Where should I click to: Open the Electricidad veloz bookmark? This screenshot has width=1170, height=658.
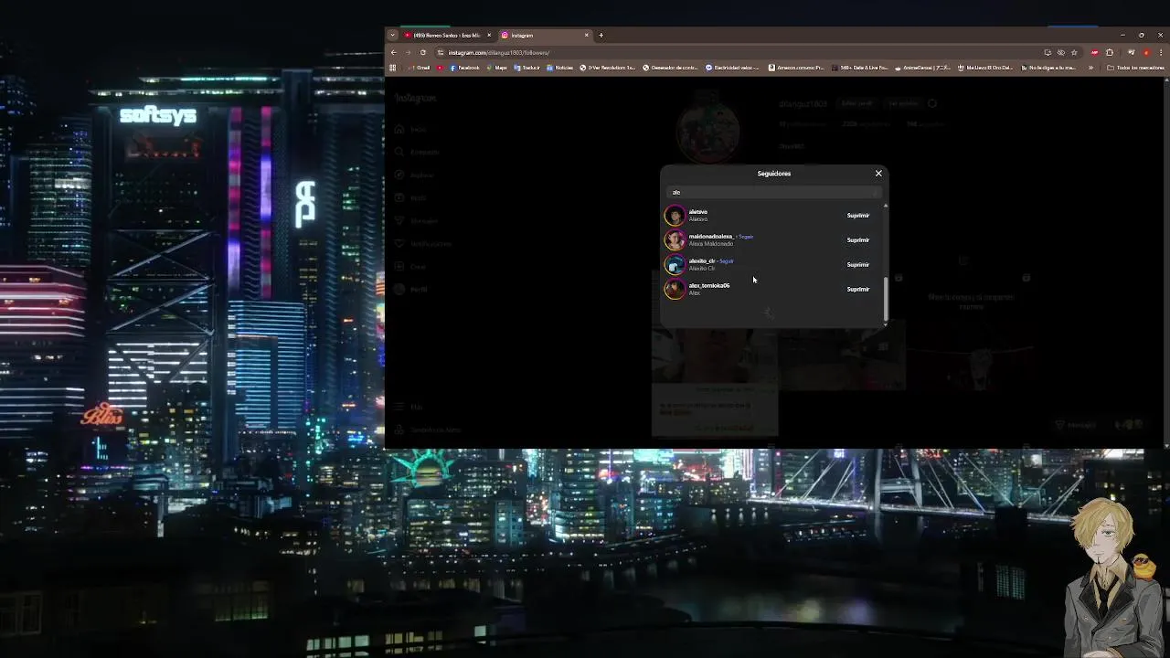point(732,68)
